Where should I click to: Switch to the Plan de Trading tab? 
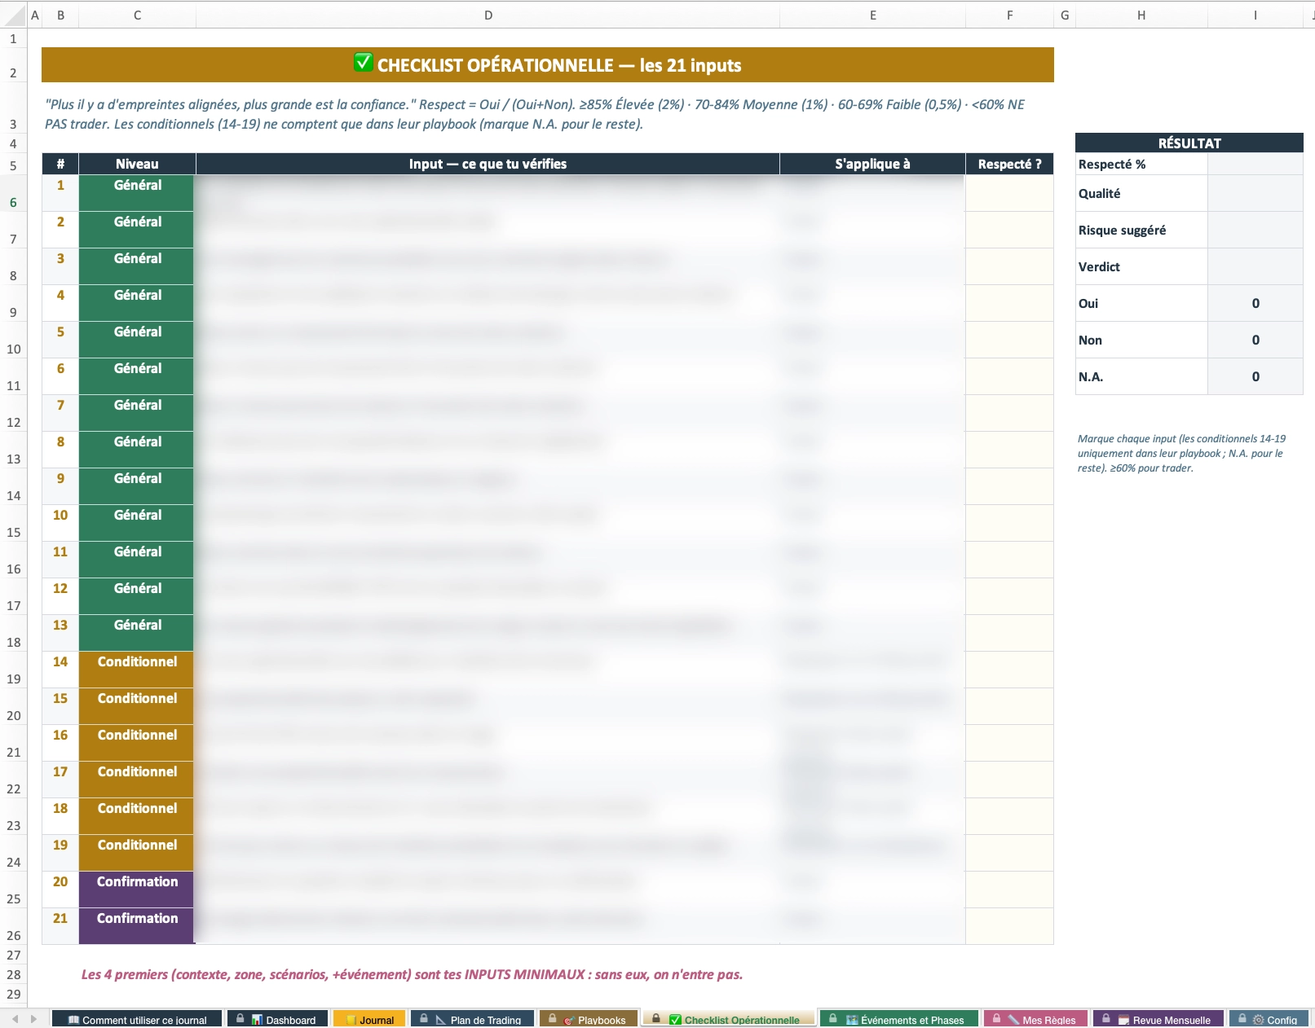(x=473, y=1020)
